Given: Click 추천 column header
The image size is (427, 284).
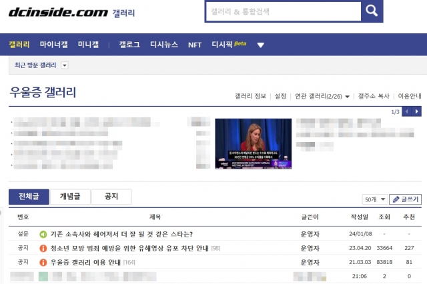Looking at the screenshot, I should click(x=409, y=217).
